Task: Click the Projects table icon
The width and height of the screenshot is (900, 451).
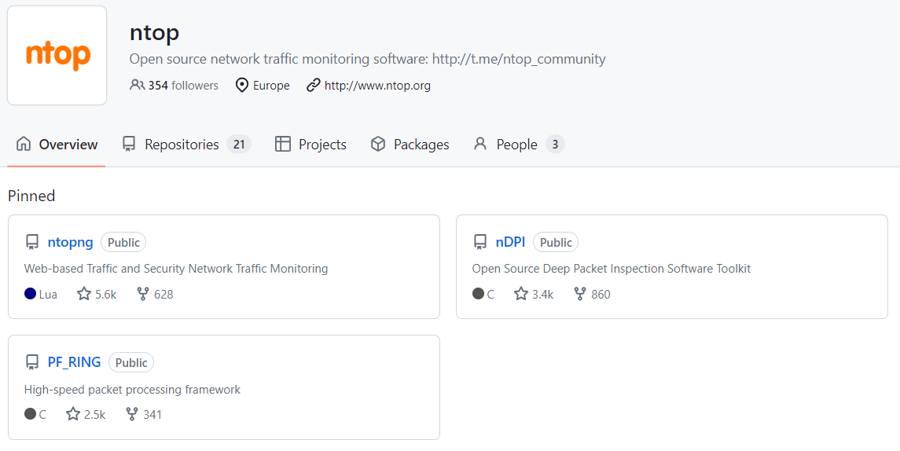Action: 283,144
